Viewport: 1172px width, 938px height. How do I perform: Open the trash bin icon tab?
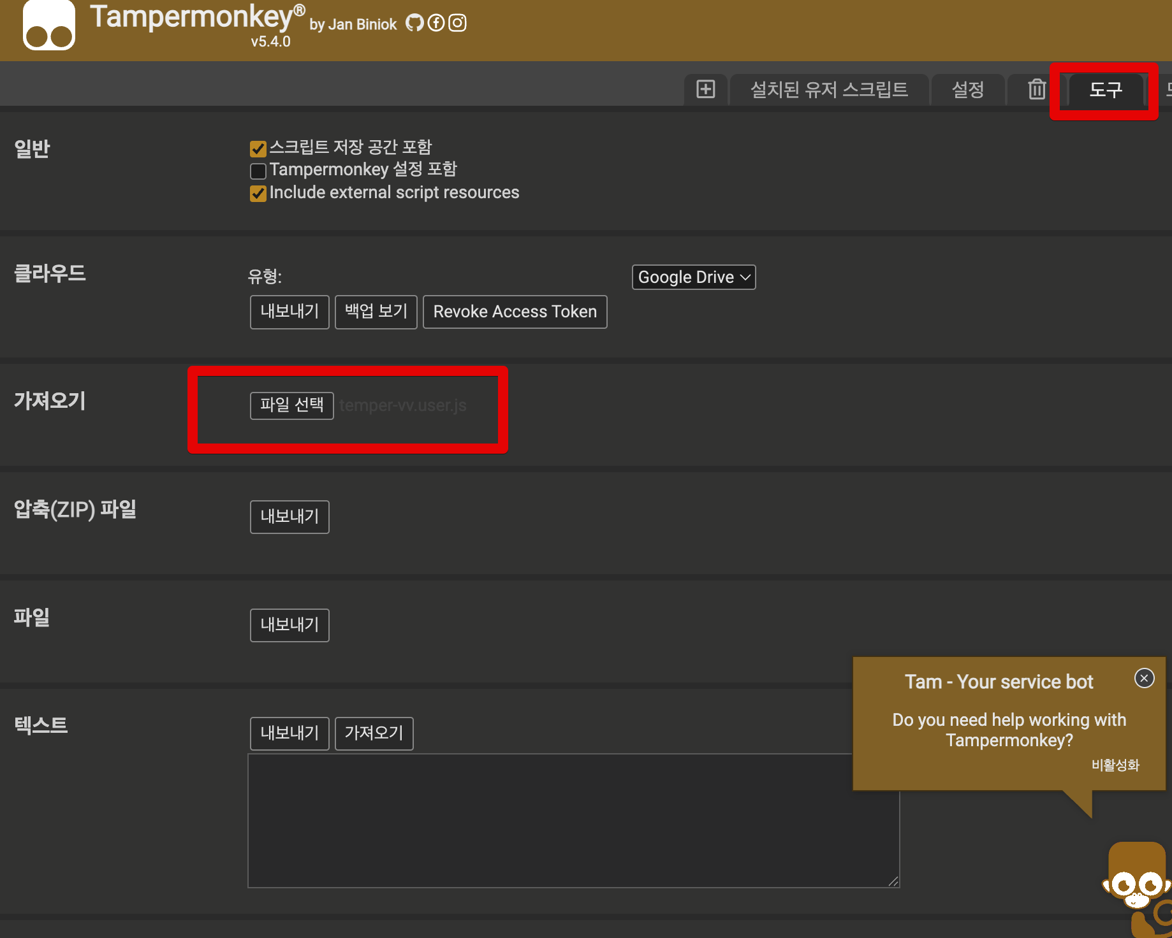tap(1037, 89)
